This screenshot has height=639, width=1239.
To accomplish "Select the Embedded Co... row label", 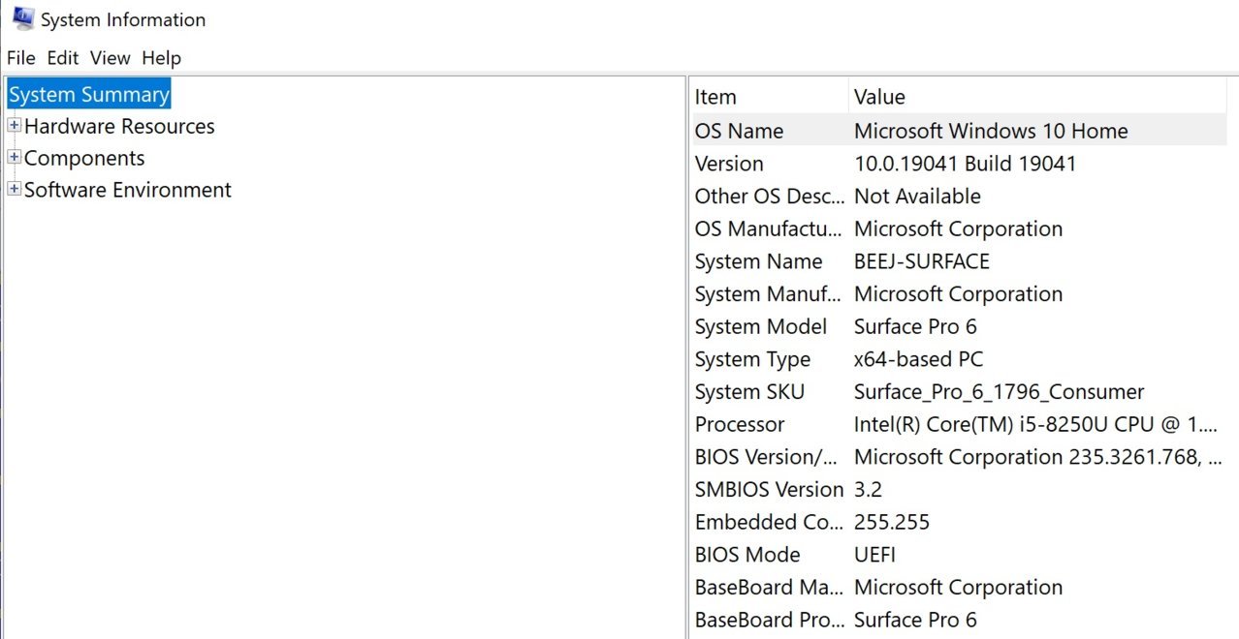I will click(769, 523).
